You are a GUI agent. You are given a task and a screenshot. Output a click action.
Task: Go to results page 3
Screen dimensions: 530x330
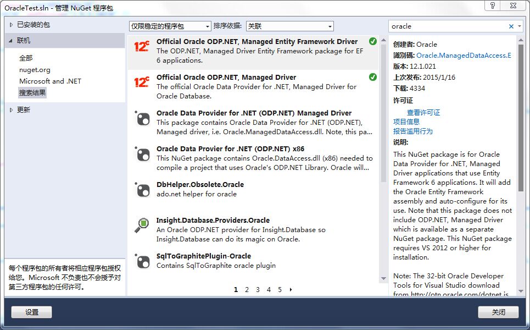point(258,290)
